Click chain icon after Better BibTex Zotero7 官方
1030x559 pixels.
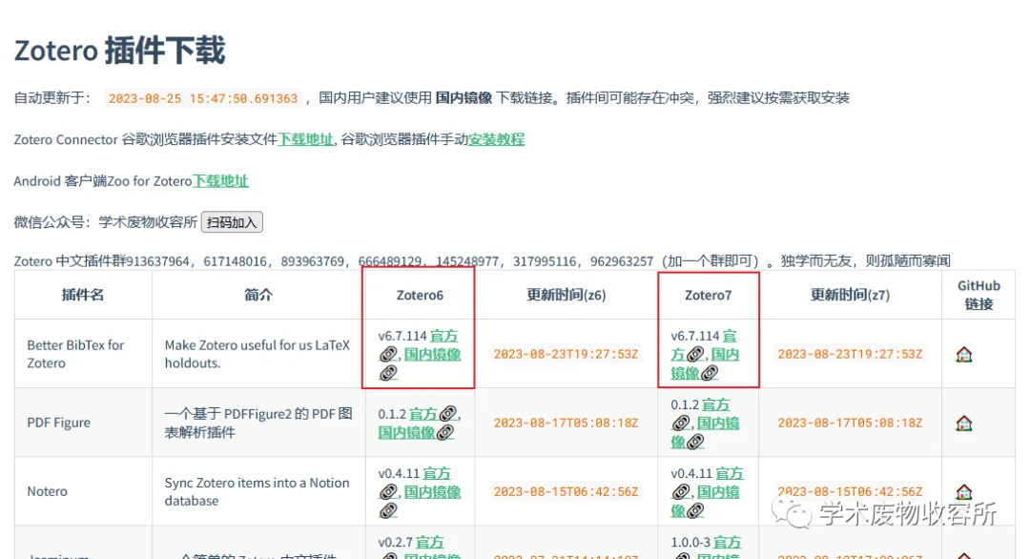pos(695,355)
